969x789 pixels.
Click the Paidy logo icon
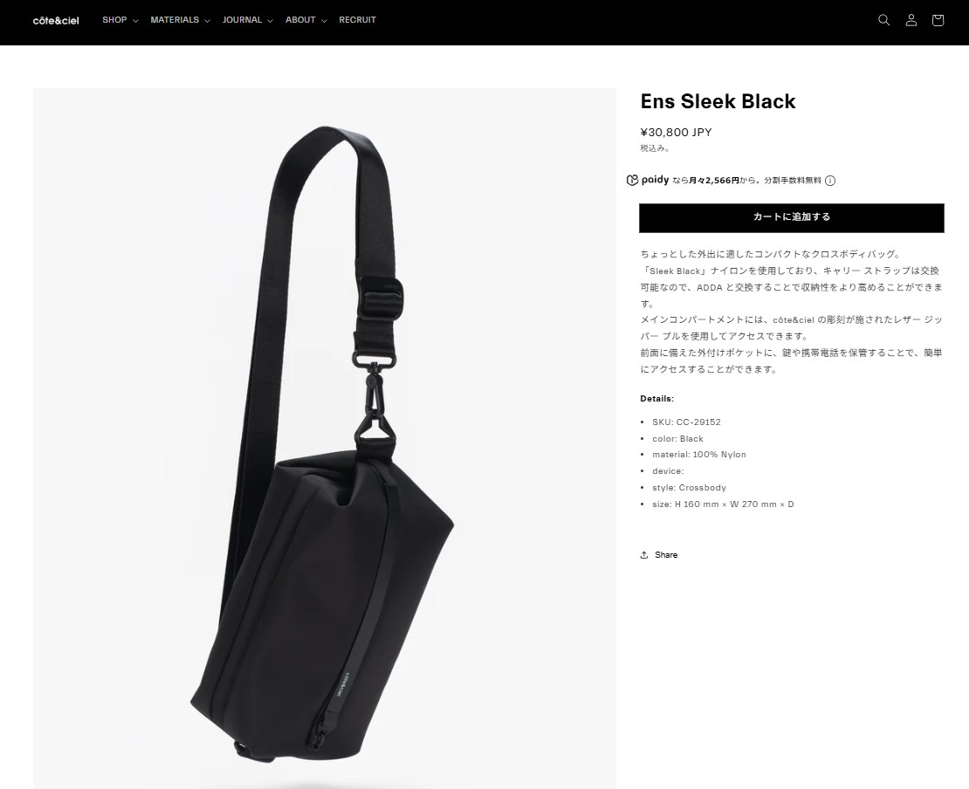pos(648,180)
